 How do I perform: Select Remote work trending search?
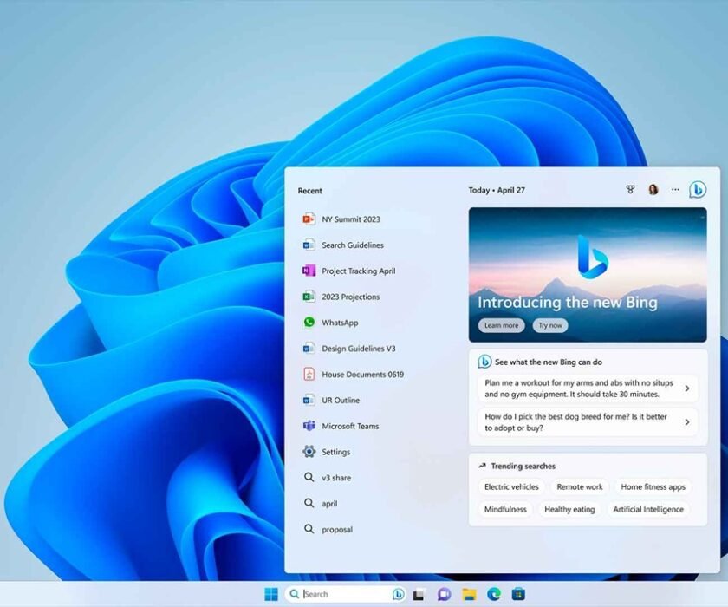[580, 486]
